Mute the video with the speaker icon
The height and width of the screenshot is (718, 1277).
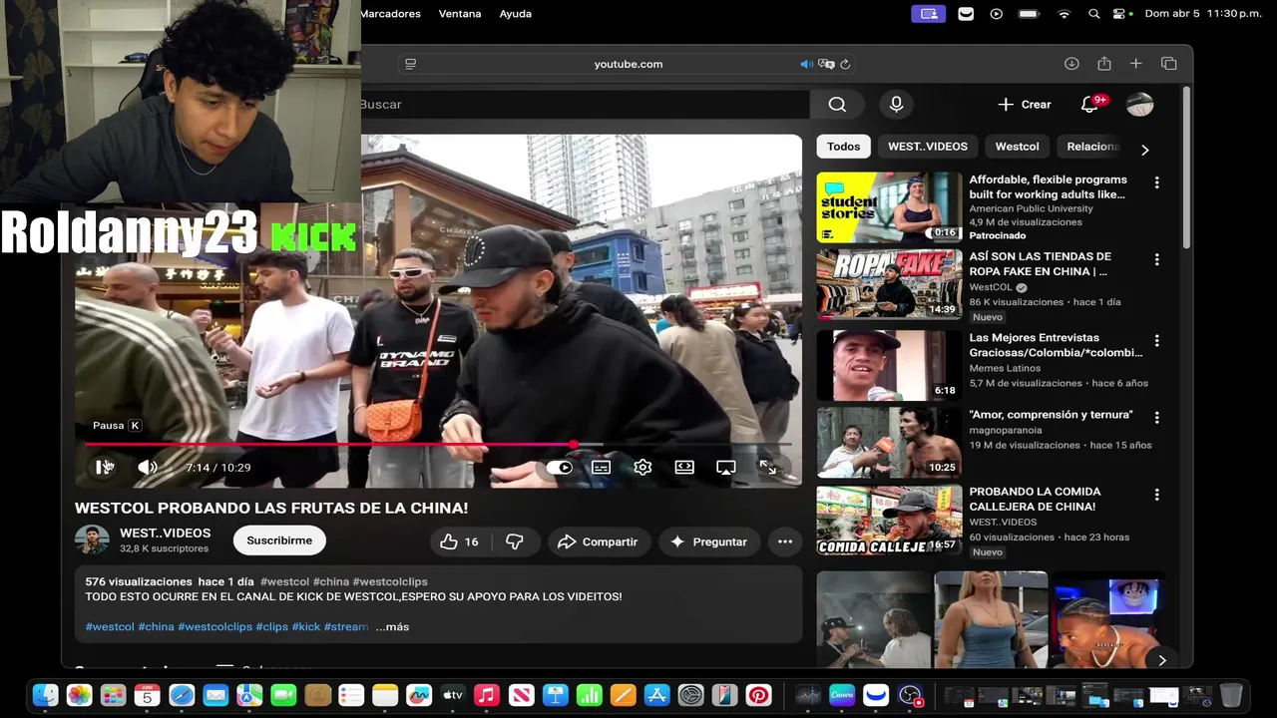(x=148, y=467)
